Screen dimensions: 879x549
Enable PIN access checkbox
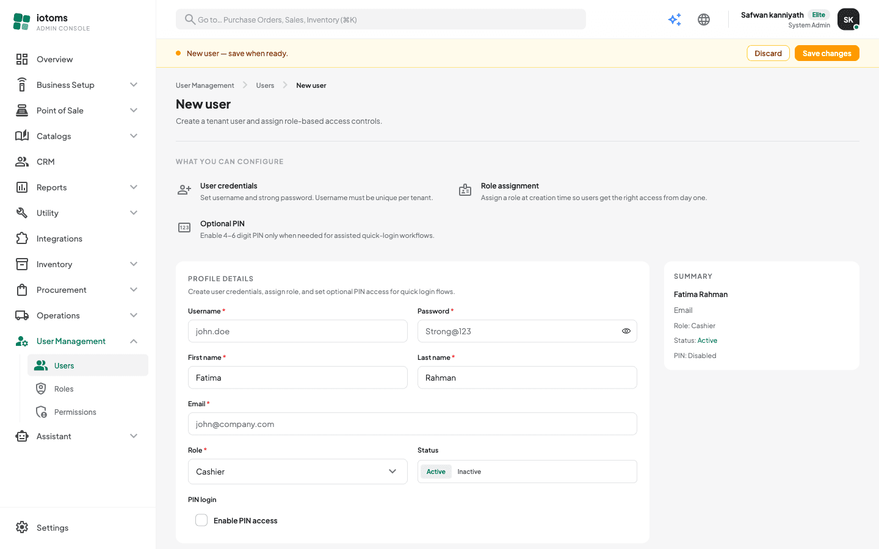(201, 520)
